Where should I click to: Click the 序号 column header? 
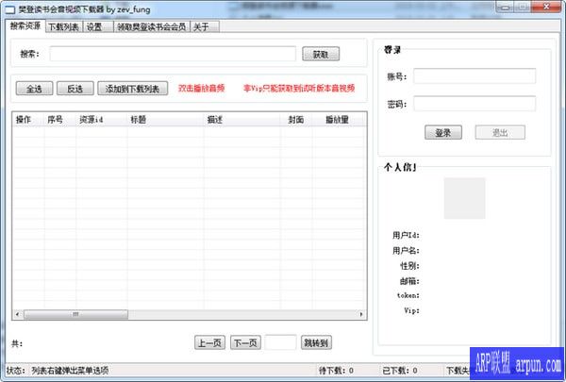tap(60, 120)
